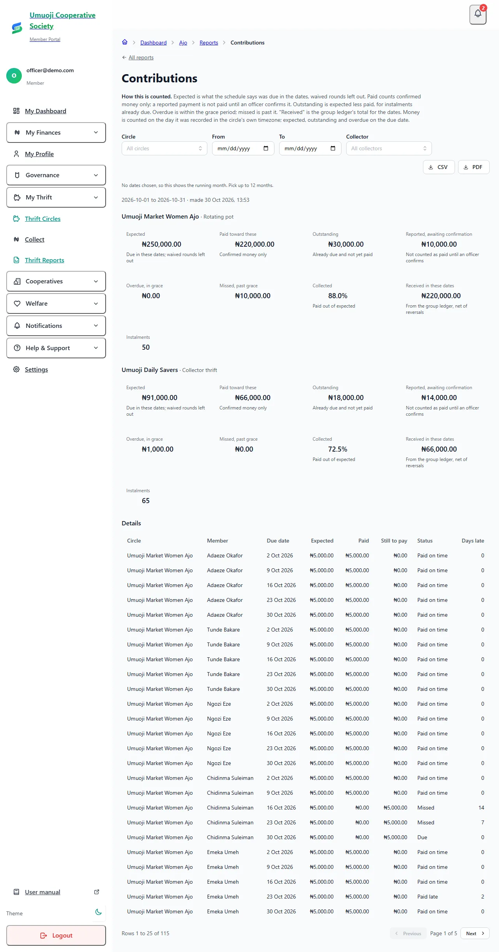Click the home icon in breadcrumb
Viewport: 499px width, 952px height.
coord(125,42)
